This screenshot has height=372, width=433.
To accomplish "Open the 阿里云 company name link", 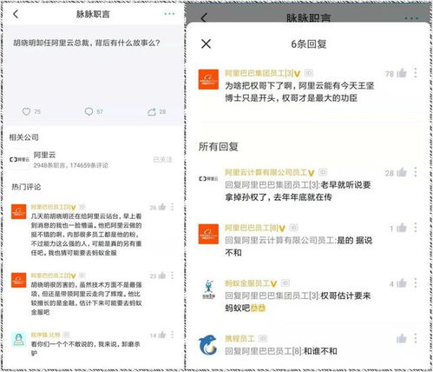I will click(x=44, y=155).
